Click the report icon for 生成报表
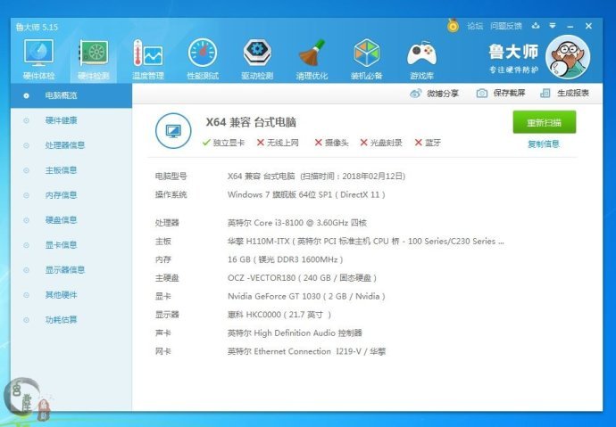616x427 pixels. [x=545, y=94]
